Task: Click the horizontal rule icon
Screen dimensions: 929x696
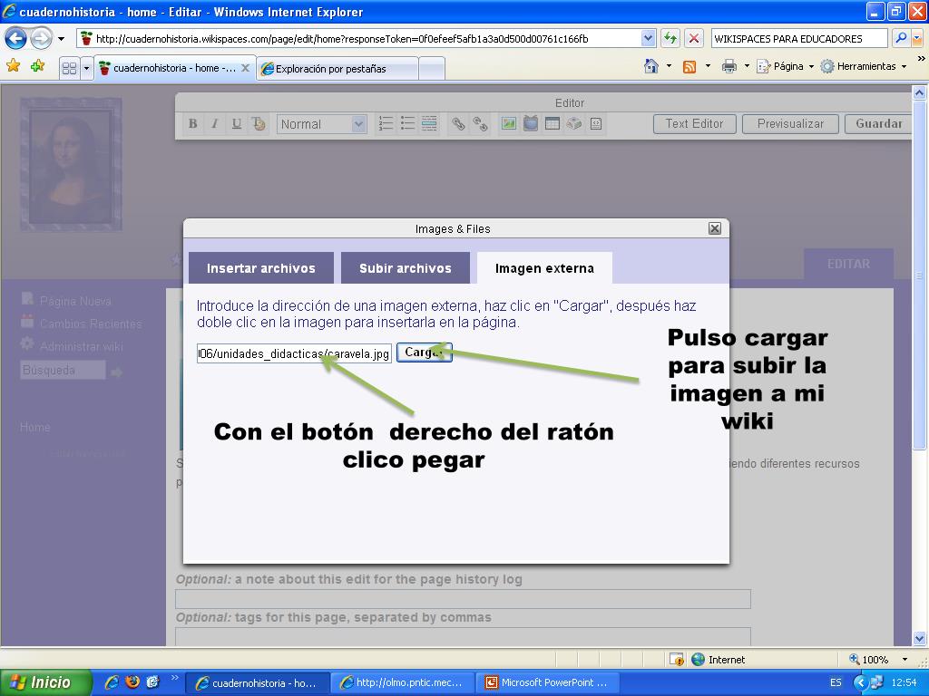Action: click(429, 123)
